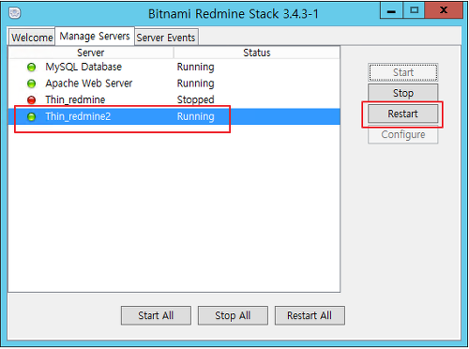Stop the selected server with Stop button
This screenshot has height=349, width=469.
(403, 93)
